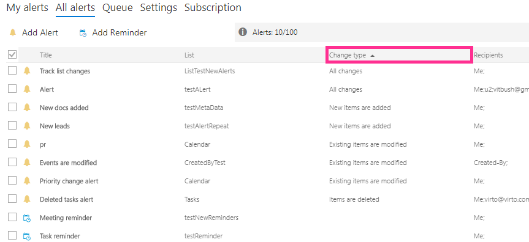Viewport: 529px width, 242px height.
Task: Click the Tasks list cell
Action: (x=192, y=199)
